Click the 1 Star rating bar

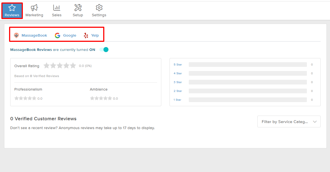click(248, 100)
